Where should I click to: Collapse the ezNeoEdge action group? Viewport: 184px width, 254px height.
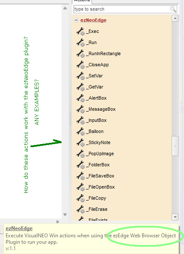pos(76,20)
